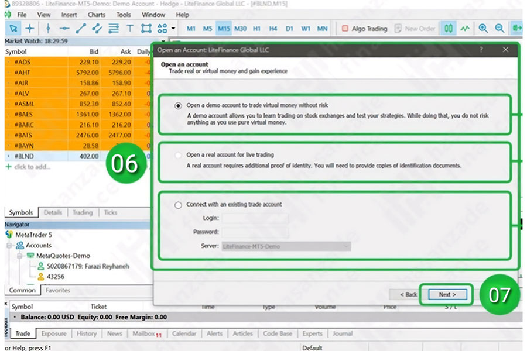
Task: Open the Calendar tab in Toolbox
Action: (x=184, y=333)
